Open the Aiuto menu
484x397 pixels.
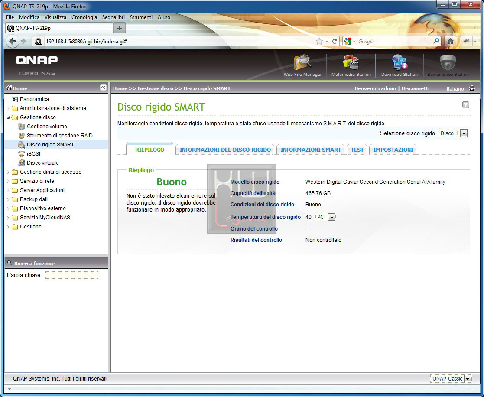tap(164, 17)
